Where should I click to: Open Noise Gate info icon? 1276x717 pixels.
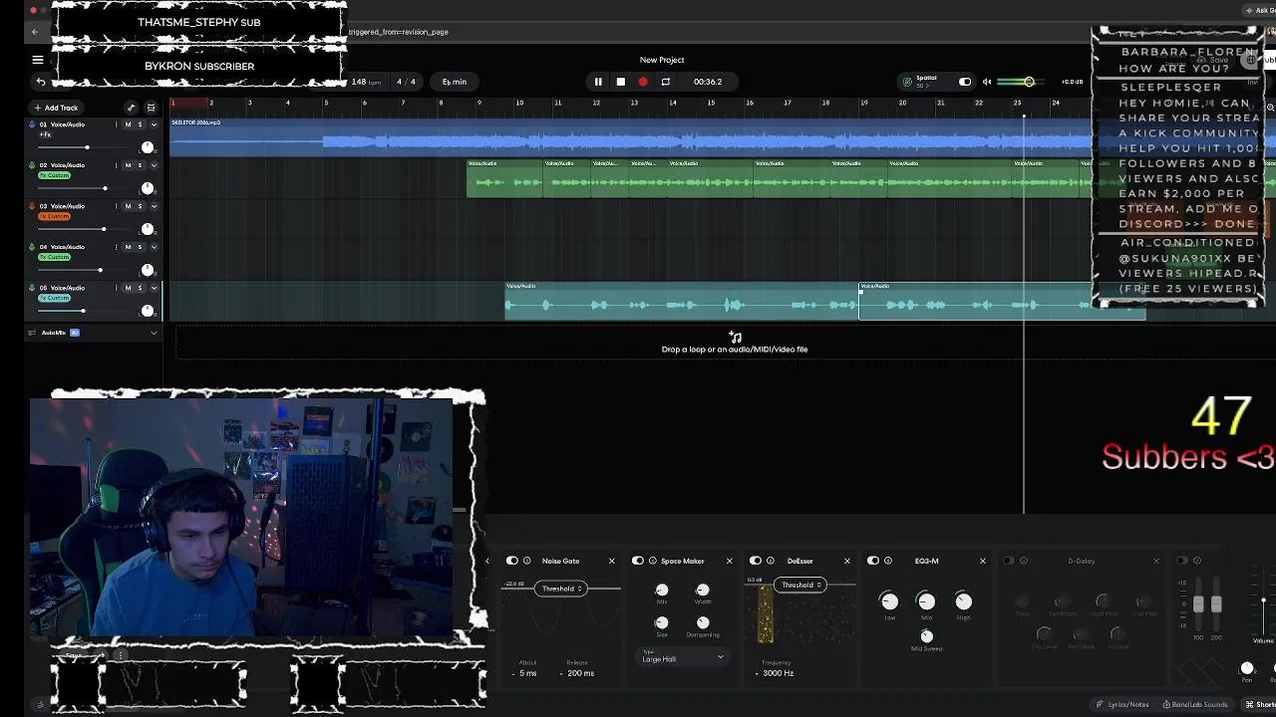tap(527, 561)
